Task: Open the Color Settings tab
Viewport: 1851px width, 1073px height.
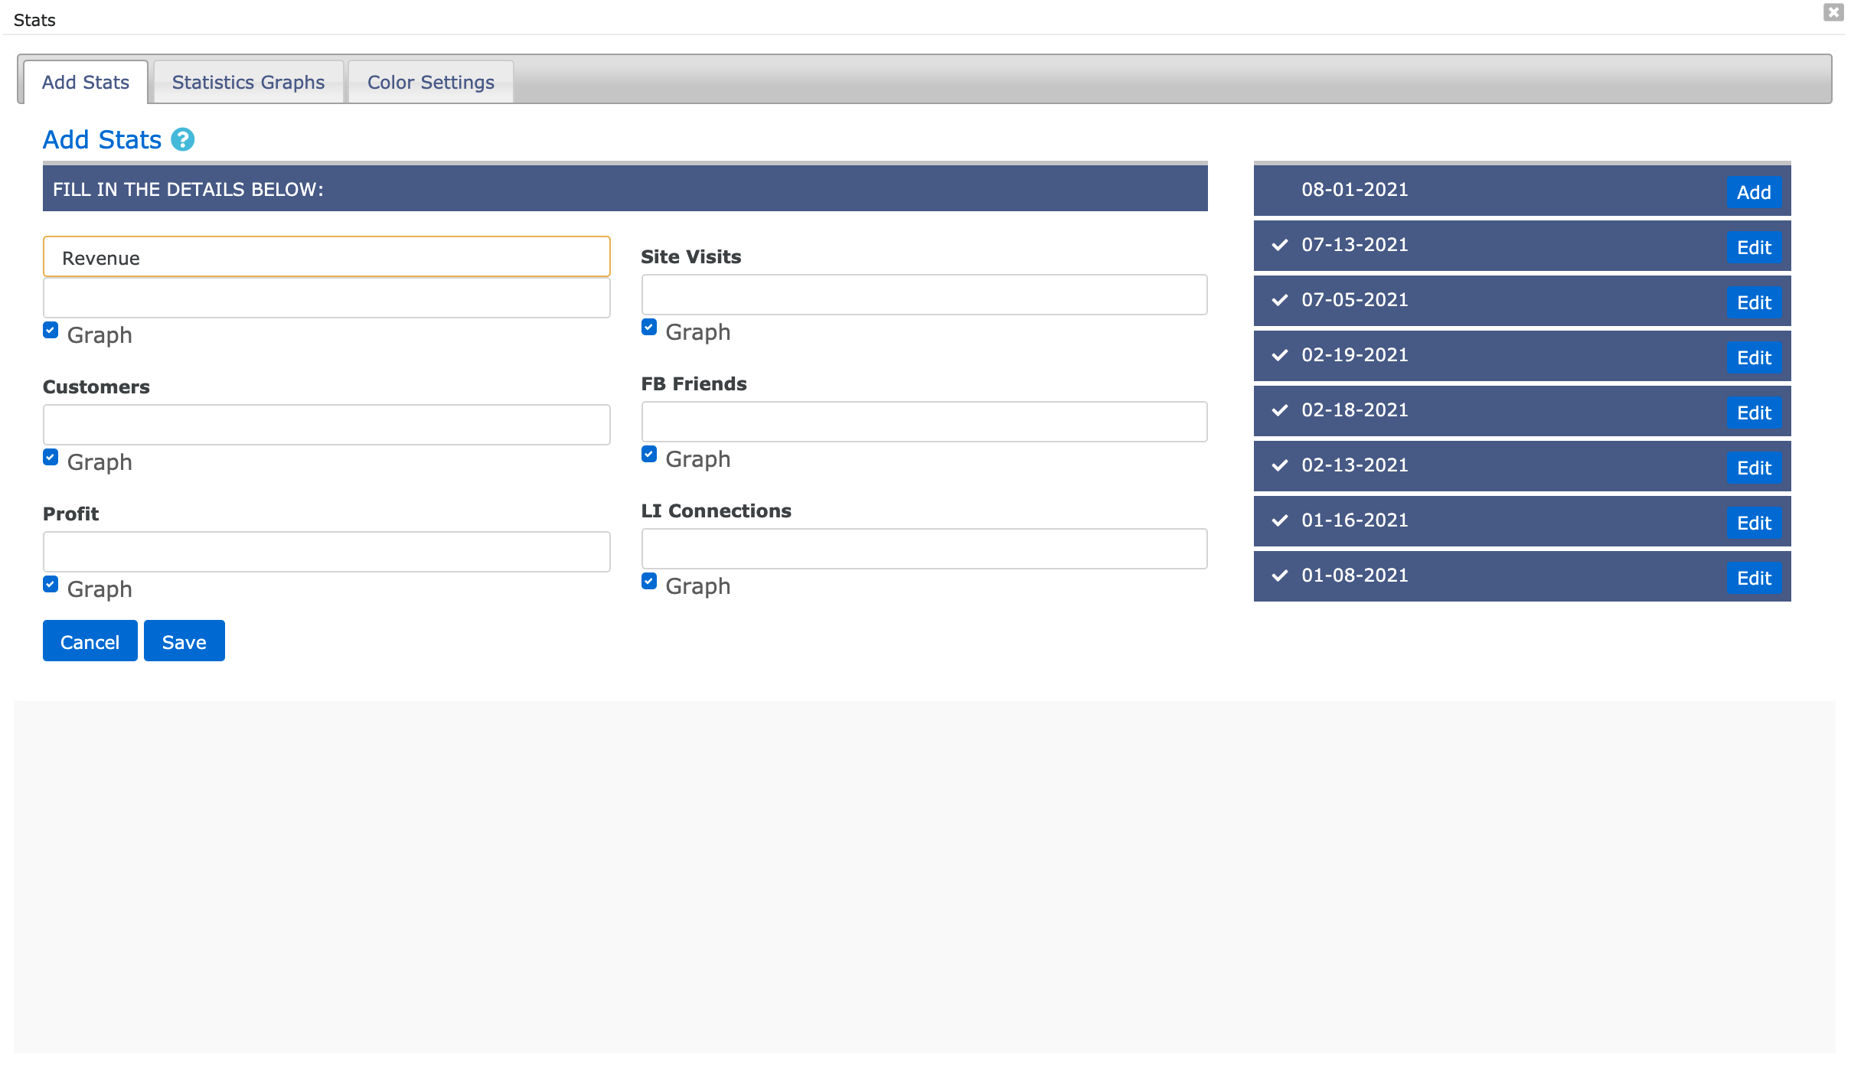Action: click(x=430, y=82)
